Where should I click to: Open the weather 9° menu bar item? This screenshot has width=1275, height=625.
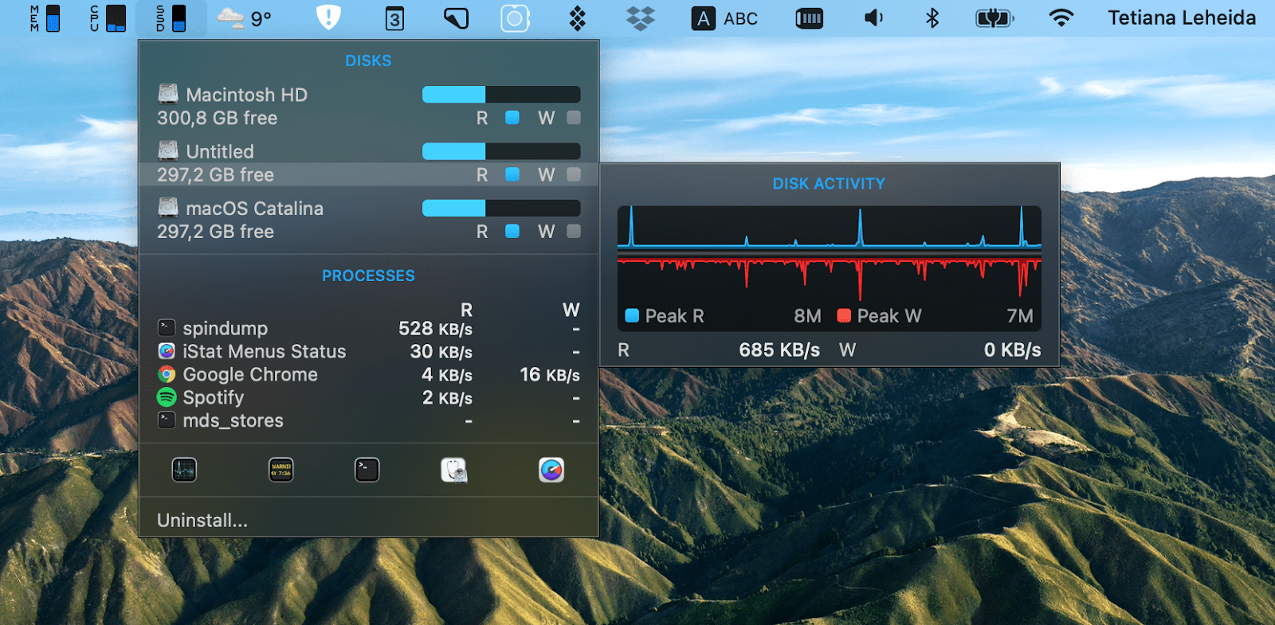click(x=245, y=18)
